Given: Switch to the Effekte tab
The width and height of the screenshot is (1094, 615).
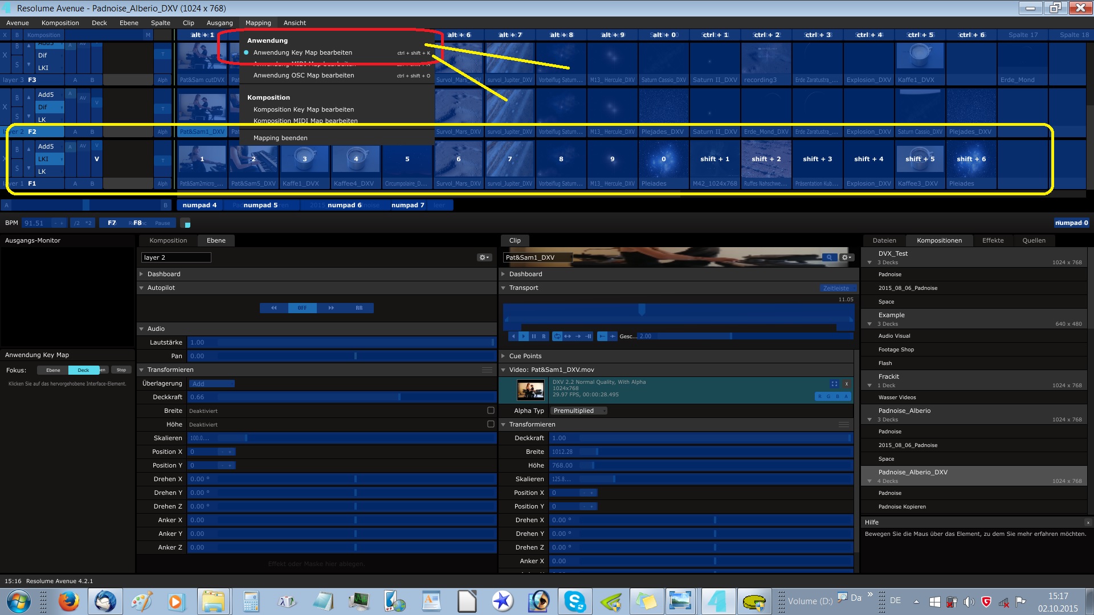Looking at the screenshot, I should point(993,240).
